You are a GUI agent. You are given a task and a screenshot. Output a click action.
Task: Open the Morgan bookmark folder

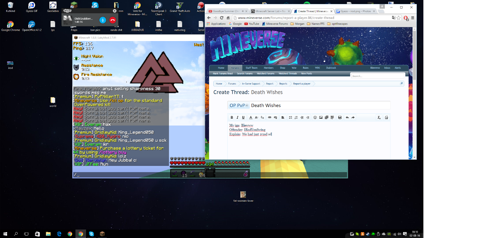[x=297, y=24]
